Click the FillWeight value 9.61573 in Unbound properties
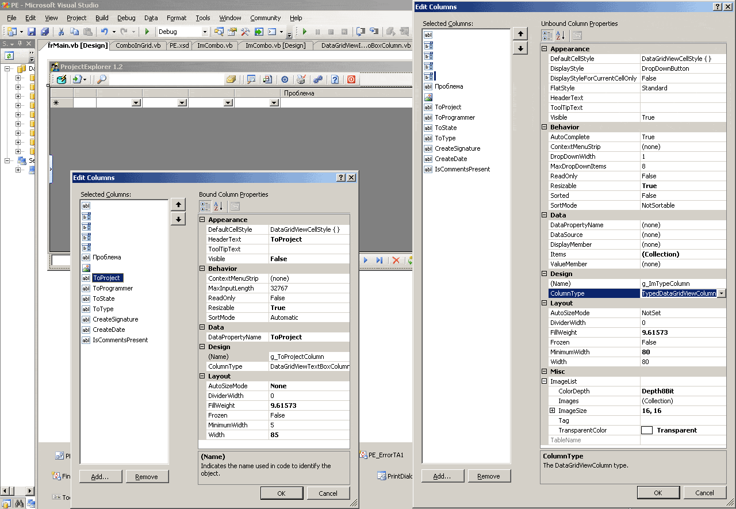736x509 pixels. [683, 332]
